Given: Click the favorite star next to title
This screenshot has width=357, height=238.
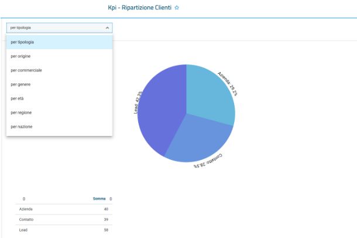Looking at the screenshot, I should 177,8.
